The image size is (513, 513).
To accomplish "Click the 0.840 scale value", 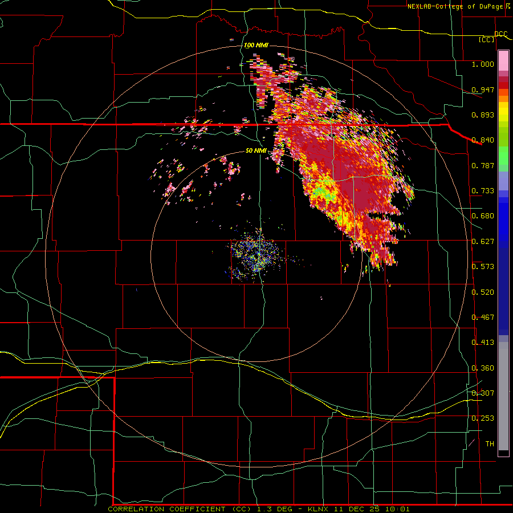I will [483, 140].
